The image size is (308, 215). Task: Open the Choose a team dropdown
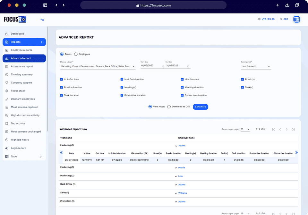98,66
